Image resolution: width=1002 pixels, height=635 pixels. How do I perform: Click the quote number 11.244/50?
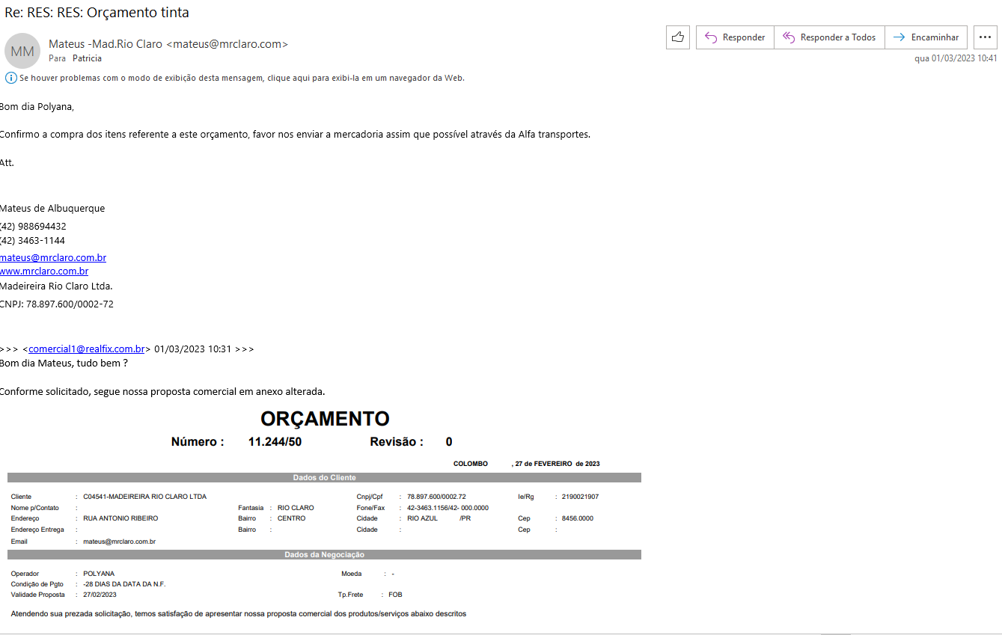[x=275, y=442]
